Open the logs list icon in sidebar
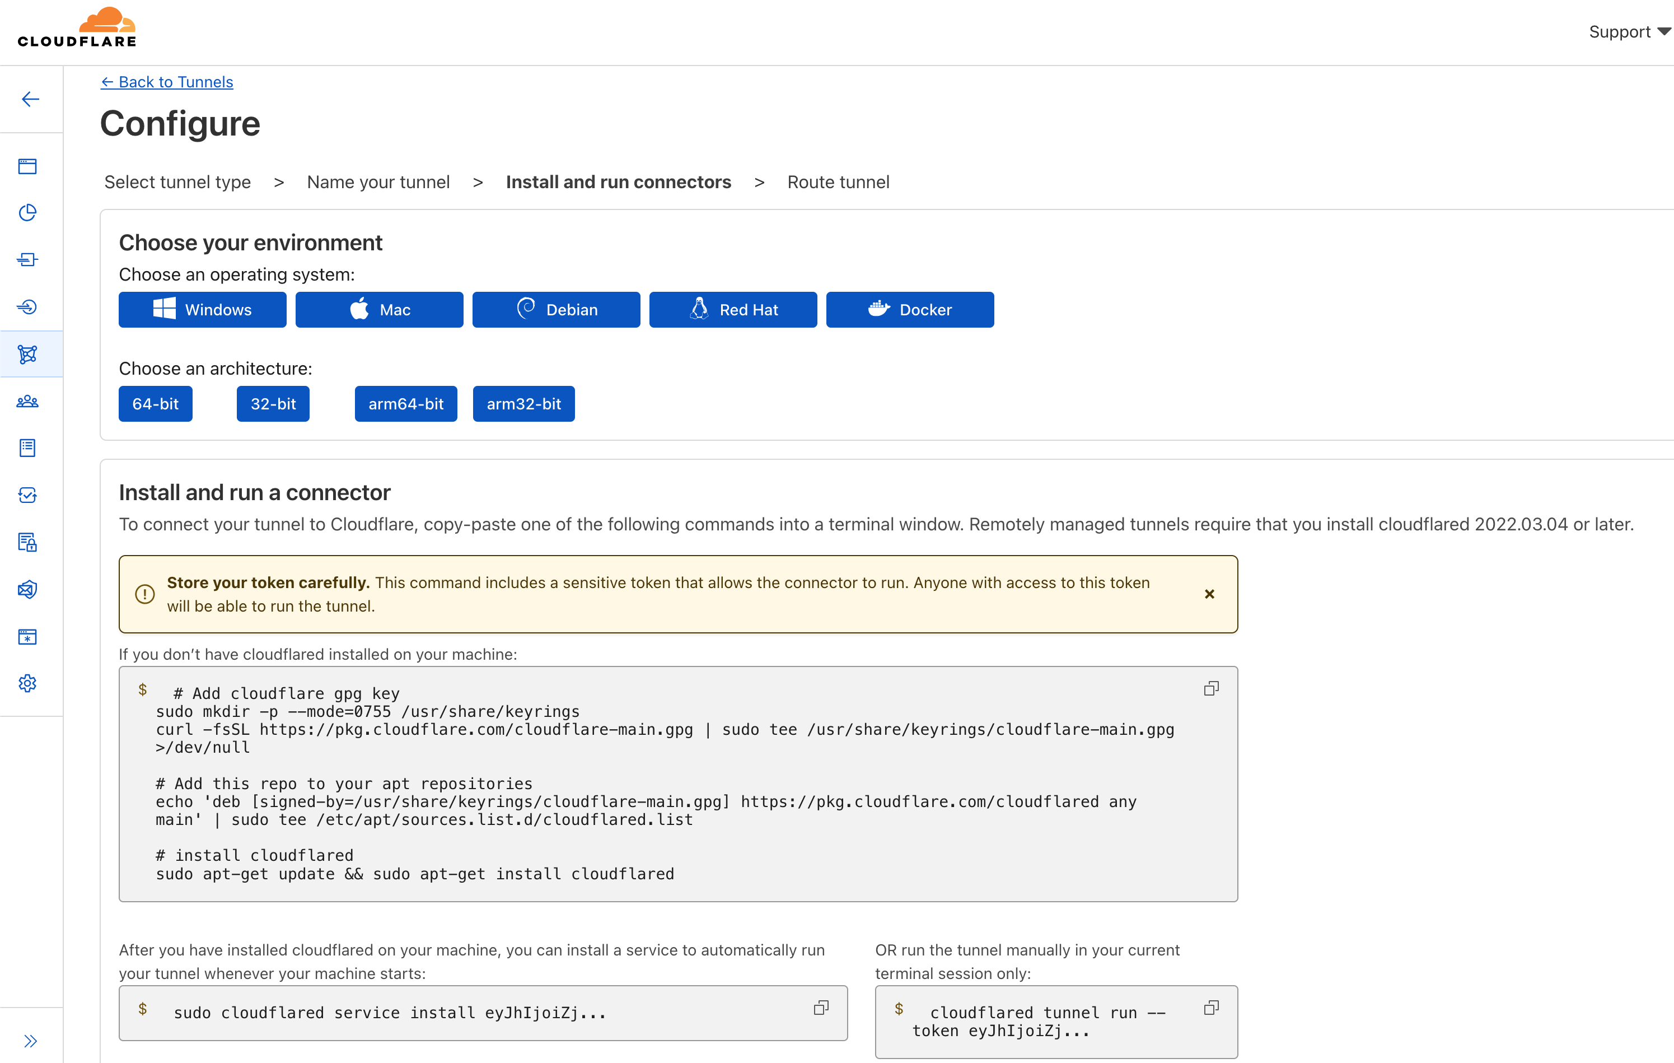The height and width of the screenshot is (1063, 1674). [28, 447]
